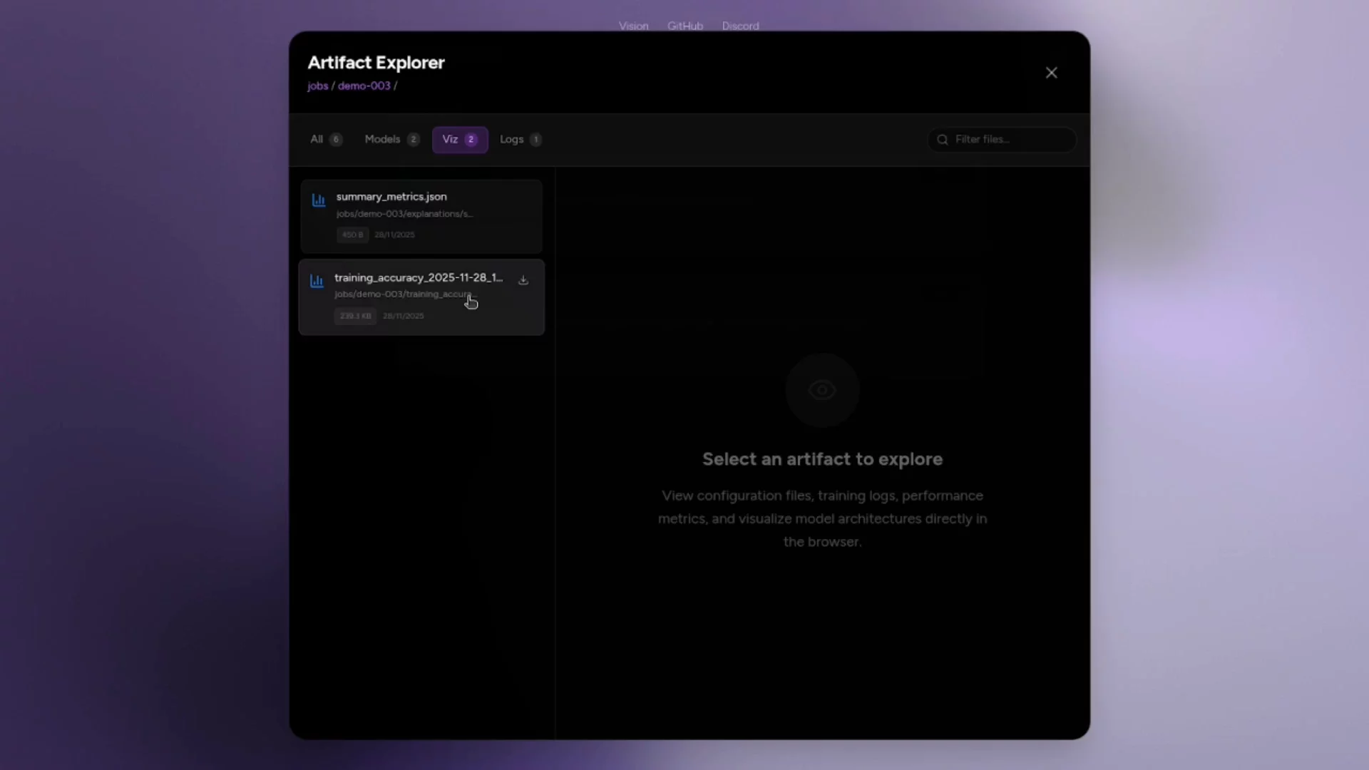Switch to the Logs tab
1369x770 pixels.
(521, 139)
